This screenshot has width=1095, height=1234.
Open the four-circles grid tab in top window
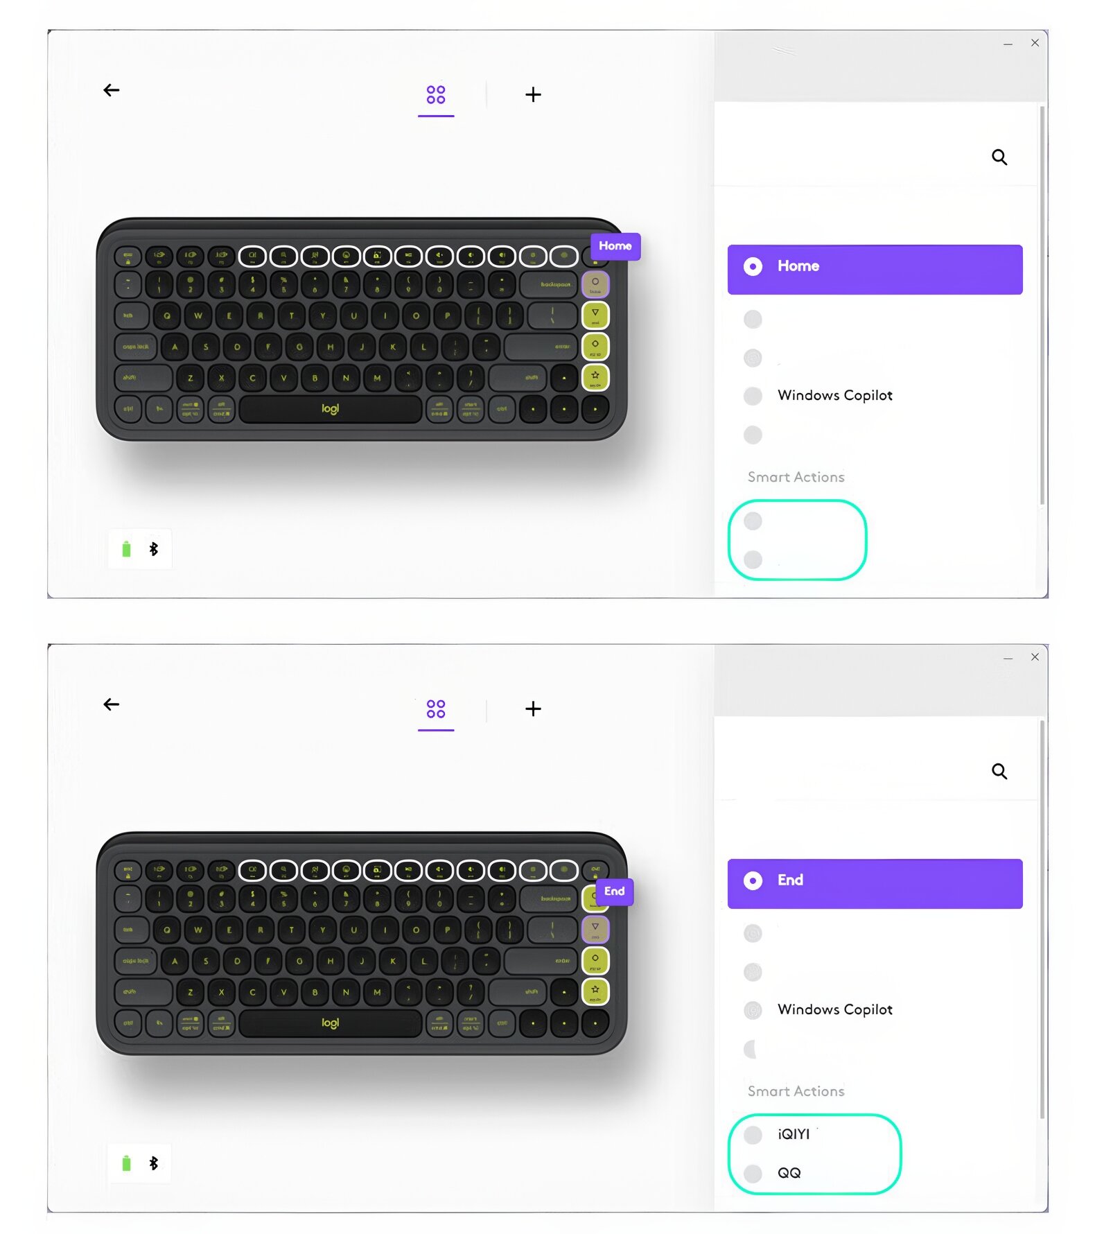pyautogui.click(x=436, y=95)
